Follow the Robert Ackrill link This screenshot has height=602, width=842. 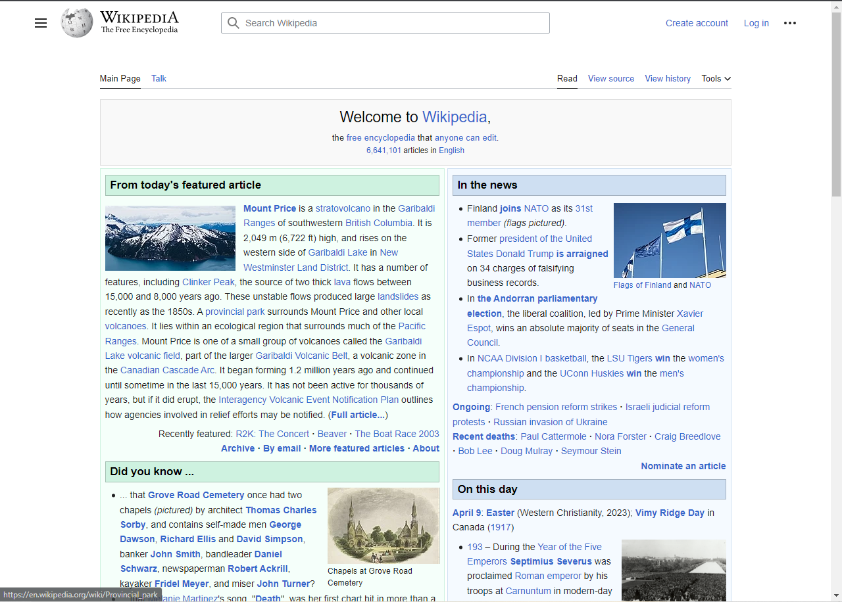pos(258,568)
